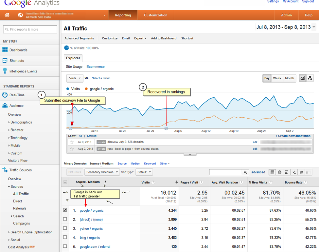The height and width of the screenshot is (252, 319).
Task: Check the yahoo / organic row checkbox
Action: (x=65, y=228)
